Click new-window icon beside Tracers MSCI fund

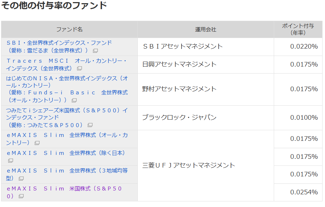tap(79, 68)
